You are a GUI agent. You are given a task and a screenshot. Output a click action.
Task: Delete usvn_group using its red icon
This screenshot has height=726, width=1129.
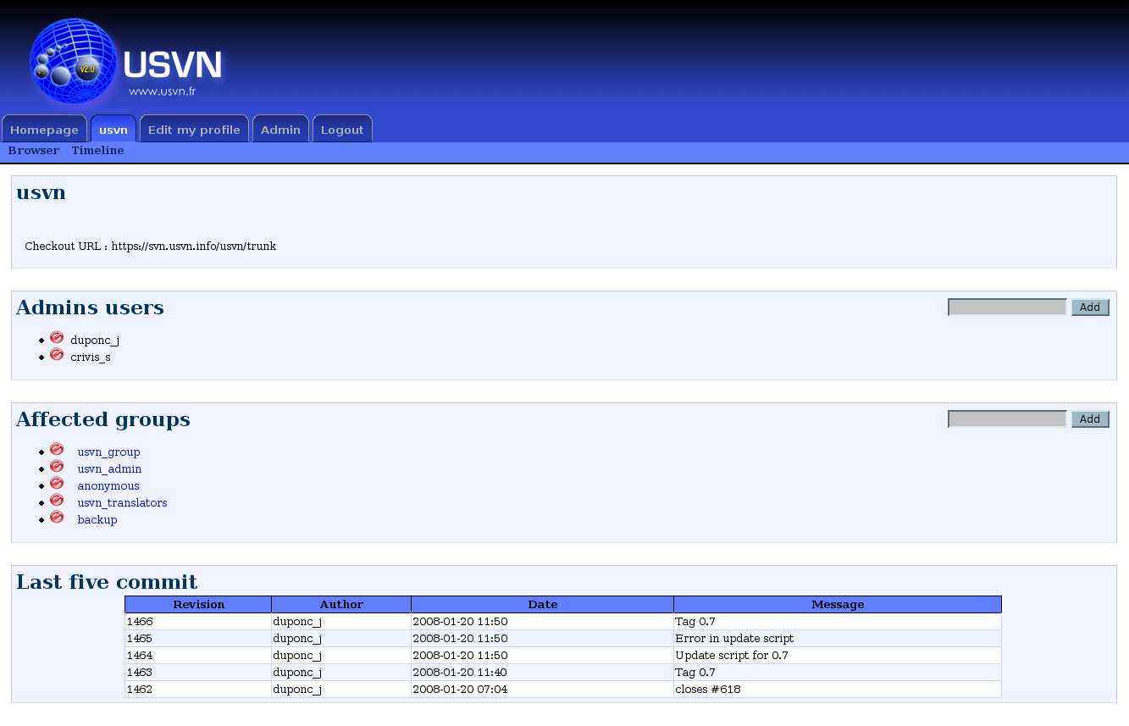pos(57,450)
